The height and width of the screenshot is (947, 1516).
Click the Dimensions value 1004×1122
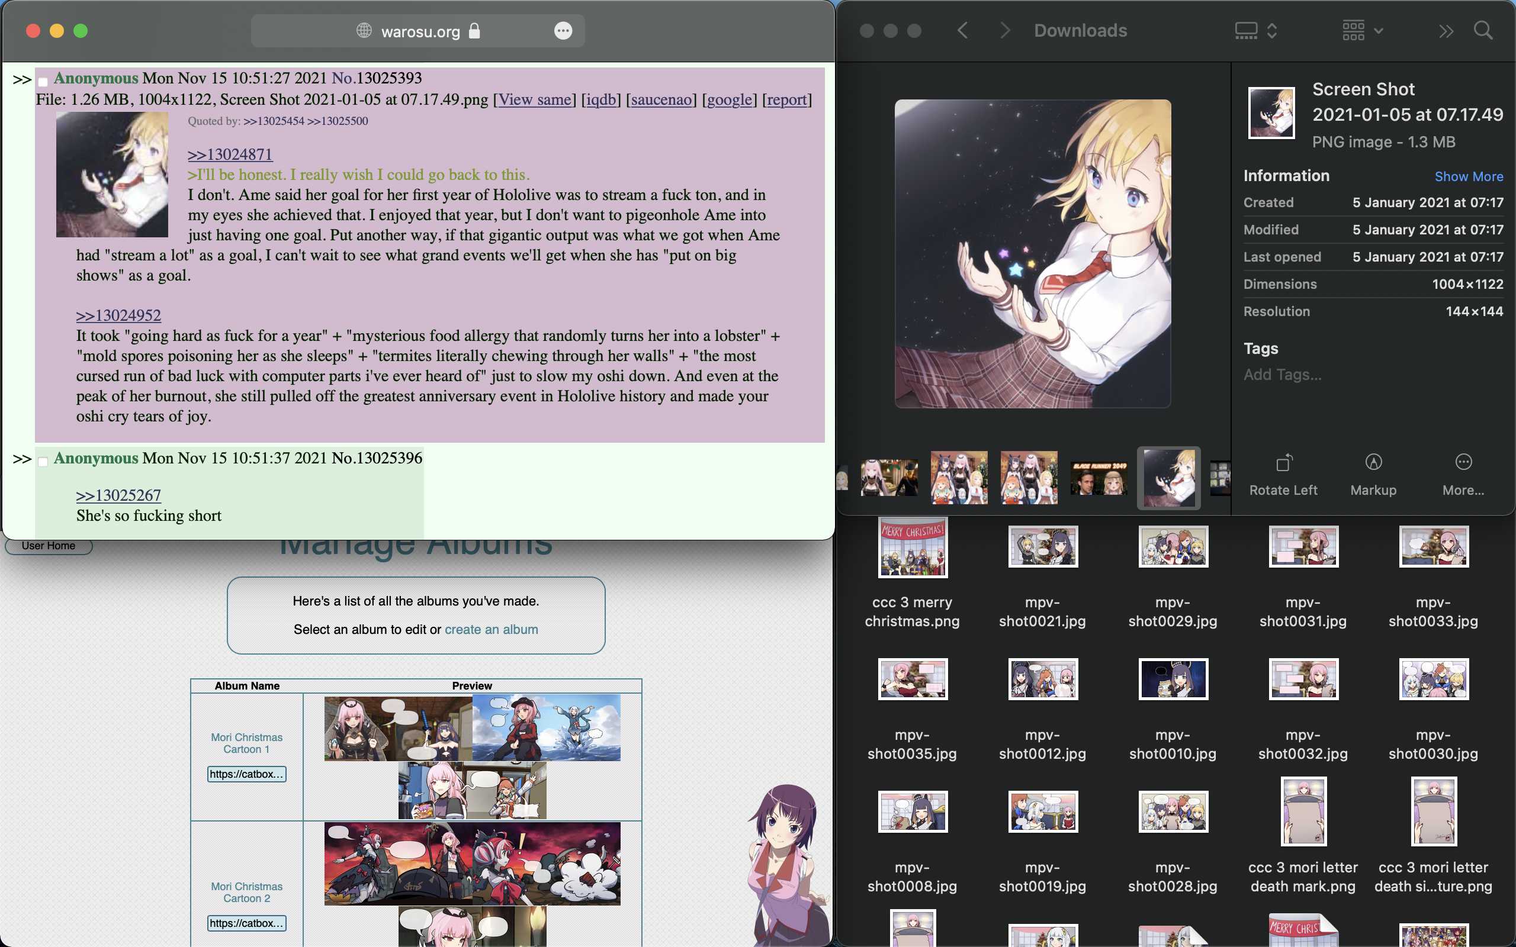coord(1467,284)
